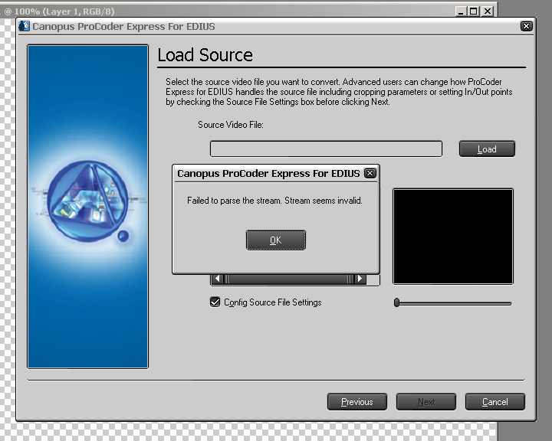
Task: Close the background image editor window
Action: [x=488, y=11]
